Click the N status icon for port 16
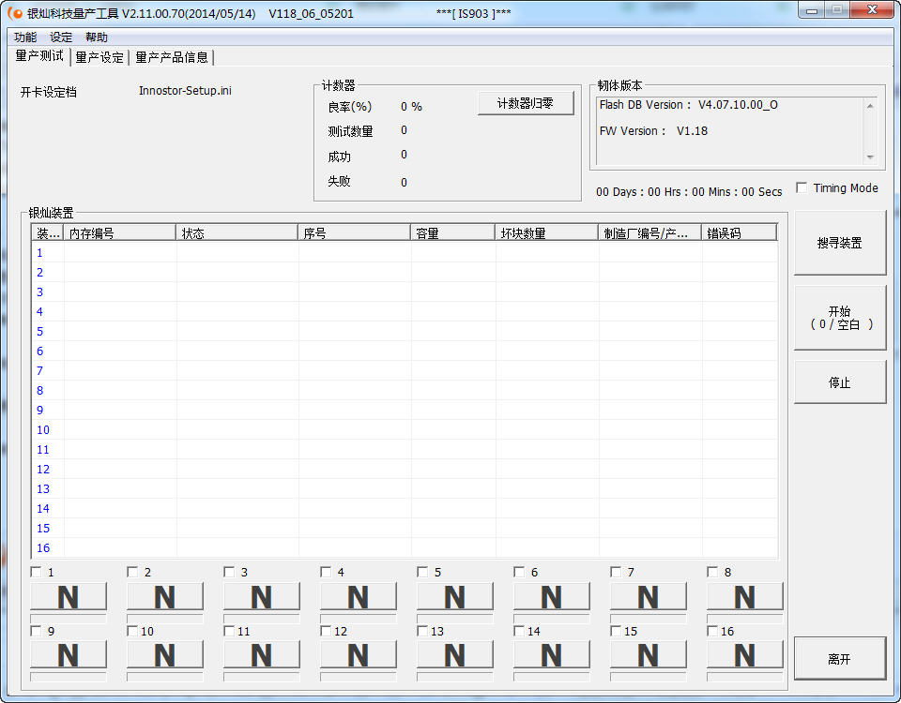 pos(745,655)
